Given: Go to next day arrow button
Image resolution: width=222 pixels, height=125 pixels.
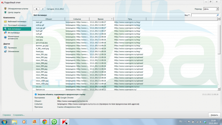Looking at the screenshot, I should point(43,9).
